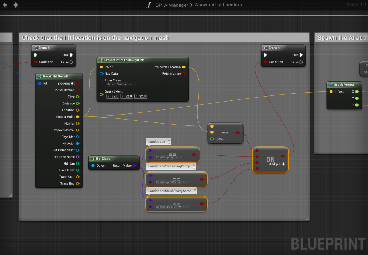Click BP_AIManager in the breadcrumb
The image size is (368, 255).
171,5
